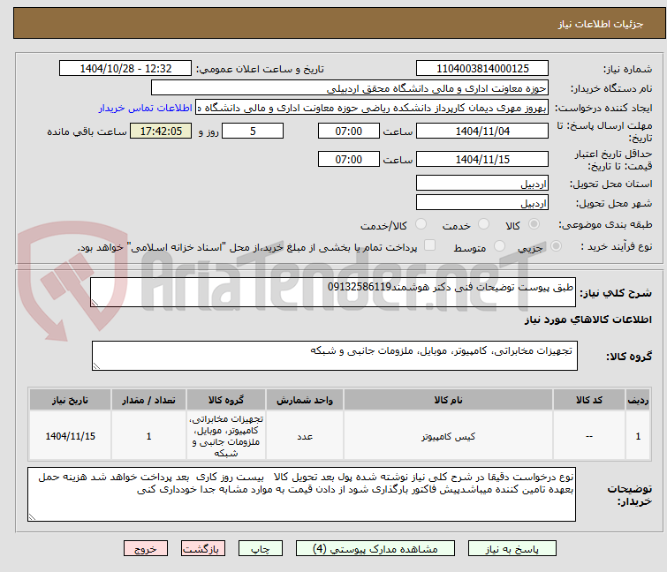The width and height of the screenshot is (667, 572).
Task: Select the 'خدمت' radio button
Action: 483,224
